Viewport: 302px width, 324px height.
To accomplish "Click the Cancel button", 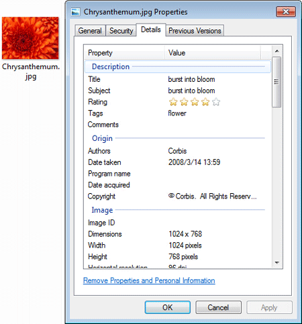I will 218,307.
